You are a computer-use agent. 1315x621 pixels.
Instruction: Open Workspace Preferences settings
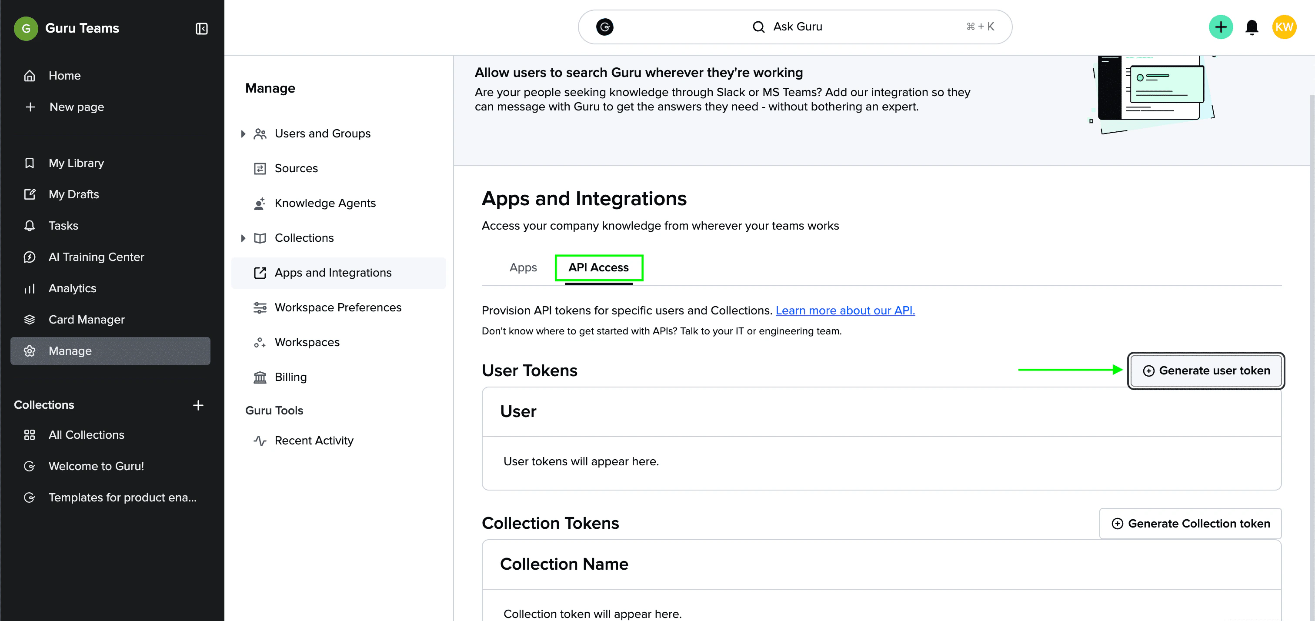point(337,307)
